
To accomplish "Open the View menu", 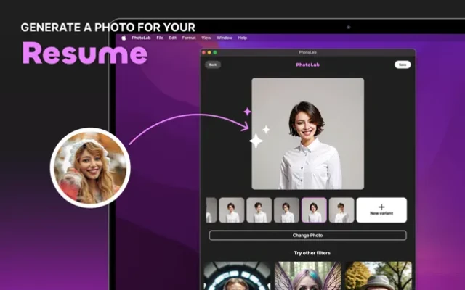I will (x=206, y=37).
